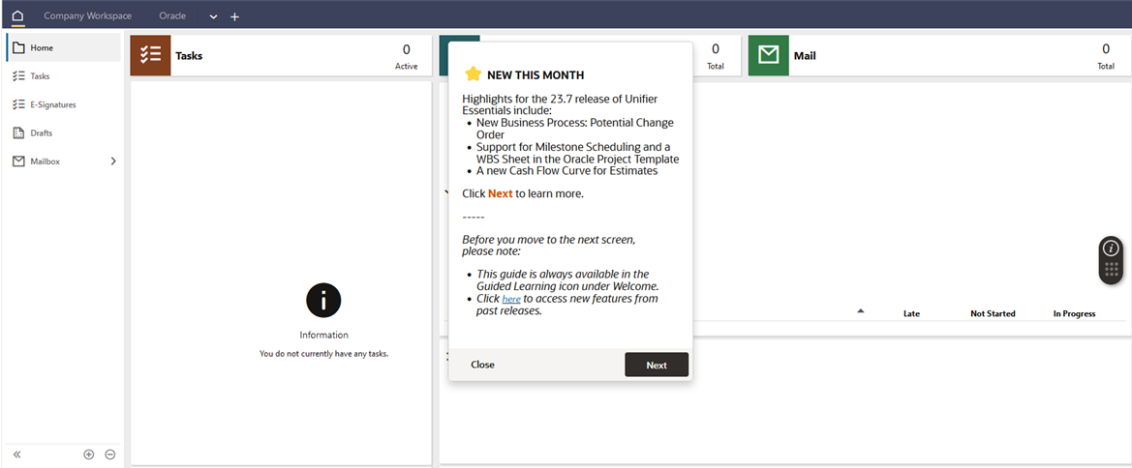Open the Tasks summary card title

[189, 55]
